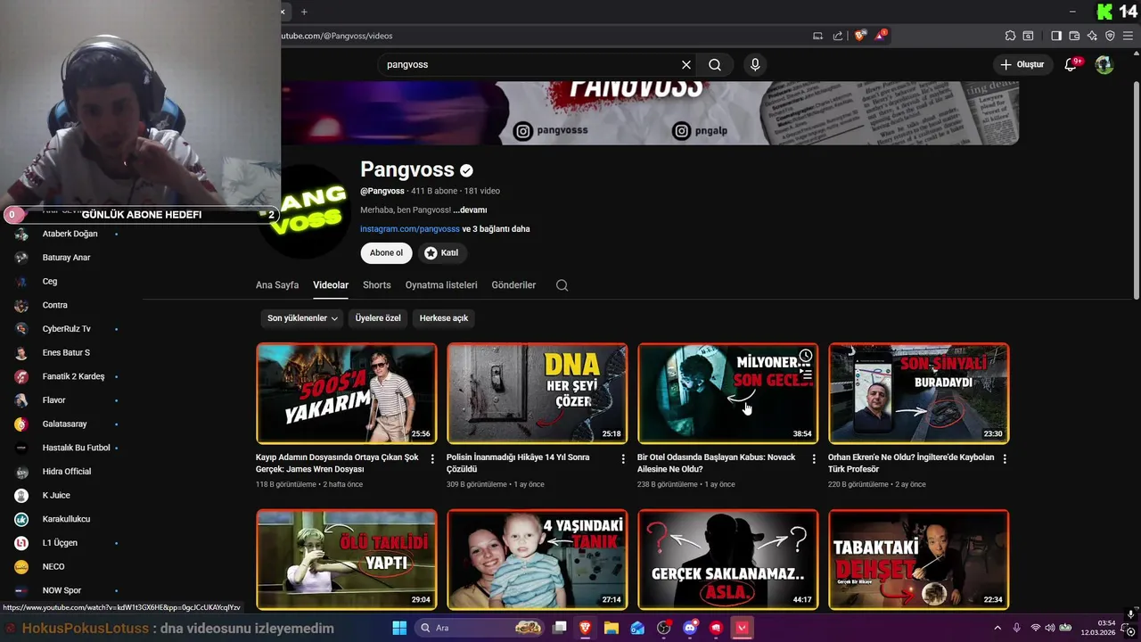Image resolution: width=1141 pixels, height=642 pixels.
Task: Open OBS Studio from taskbar
Action: coord(664,628)
